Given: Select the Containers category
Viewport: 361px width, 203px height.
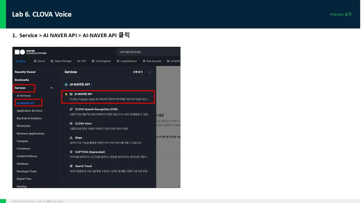Looking at the screenshot, I should click(x=23, y=149).
